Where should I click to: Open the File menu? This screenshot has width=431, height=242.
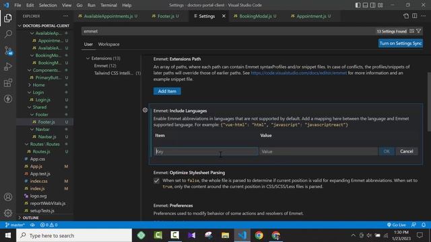click(x=18, y=5)
